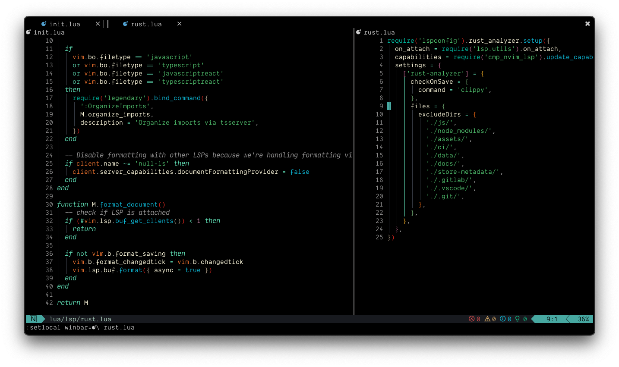Click the close icon above the rust.lua pane

pyautogui.click(x=587, y=24)
